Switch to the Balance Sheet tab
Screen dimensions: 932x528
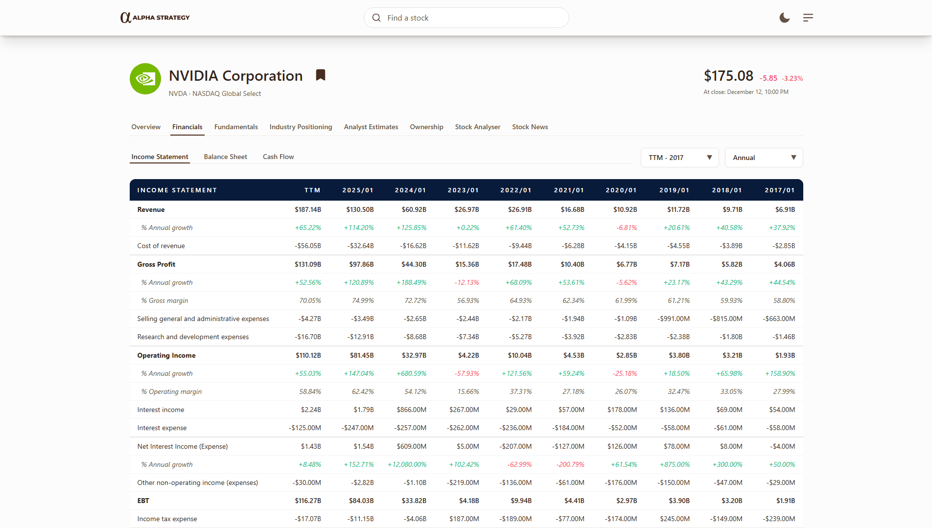pyautogui.click(x=225, y=157)
